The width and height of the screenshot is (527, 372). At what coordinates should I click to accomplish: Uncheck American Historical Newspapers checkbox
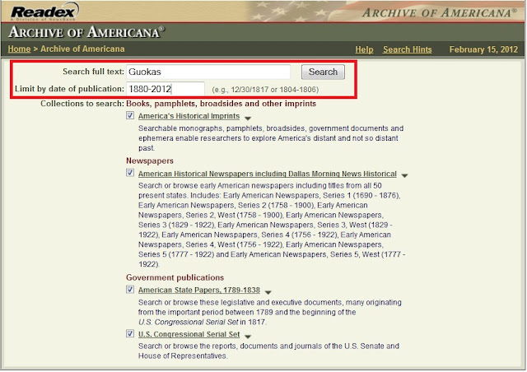[x=130, y=173]
